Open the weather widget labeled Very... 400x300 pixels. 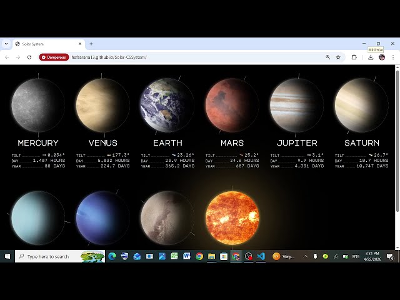tap(283, 256)
